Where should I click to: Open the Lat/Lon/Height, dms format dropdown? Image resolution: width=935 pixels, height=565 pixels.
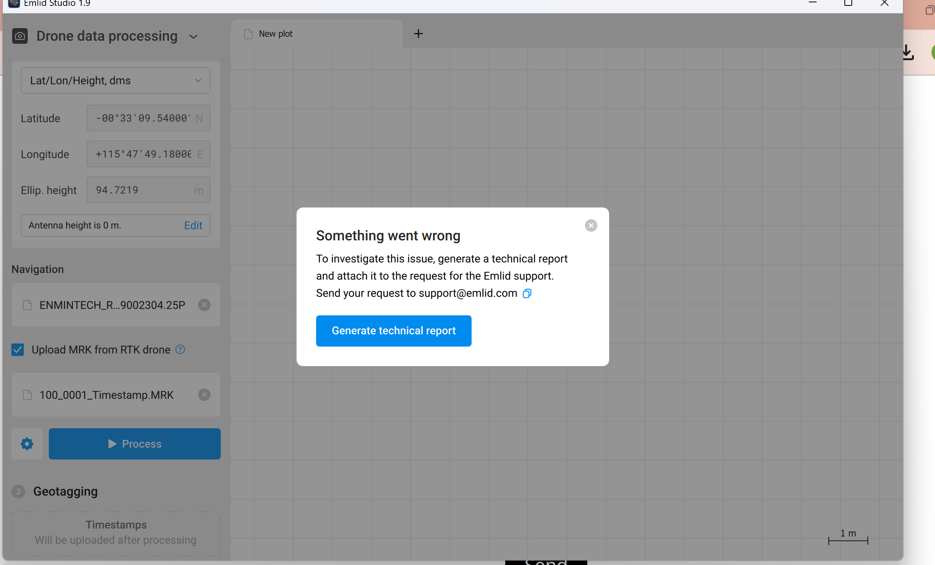pyautogui.click(x=116, y=80)
